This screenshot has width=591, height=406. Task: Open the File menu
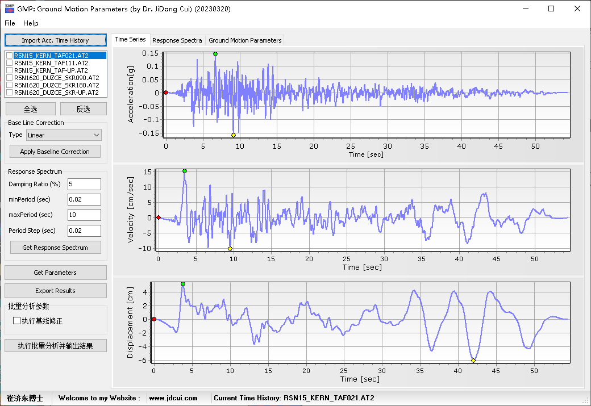(10, 23)
